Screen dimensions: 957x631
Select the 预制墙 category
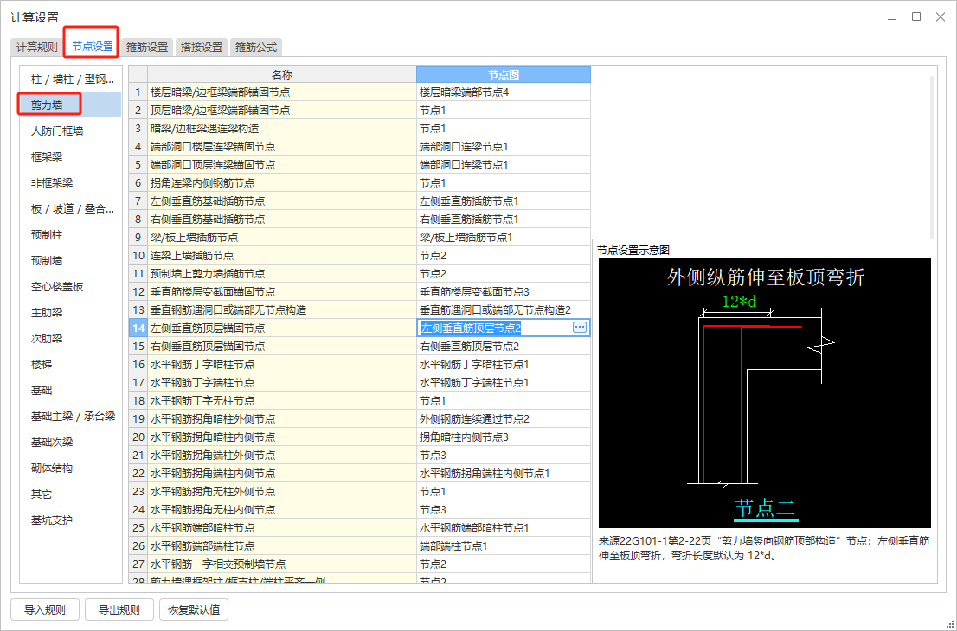point(71,261)
